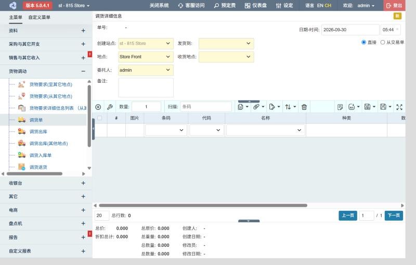Click the 条码 scan input field
Image resolution: width=416 pixels, height=265 pixels.
pyautogui.click(x=206, y=107)
